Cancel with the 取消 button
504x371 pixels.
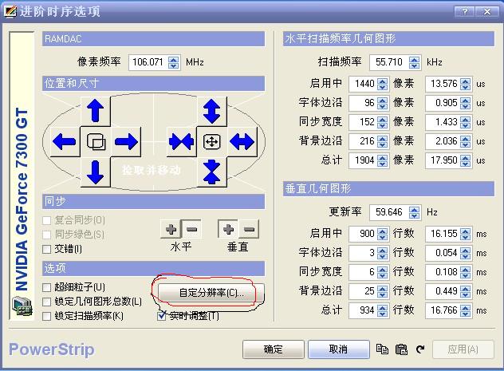point(338,349)
